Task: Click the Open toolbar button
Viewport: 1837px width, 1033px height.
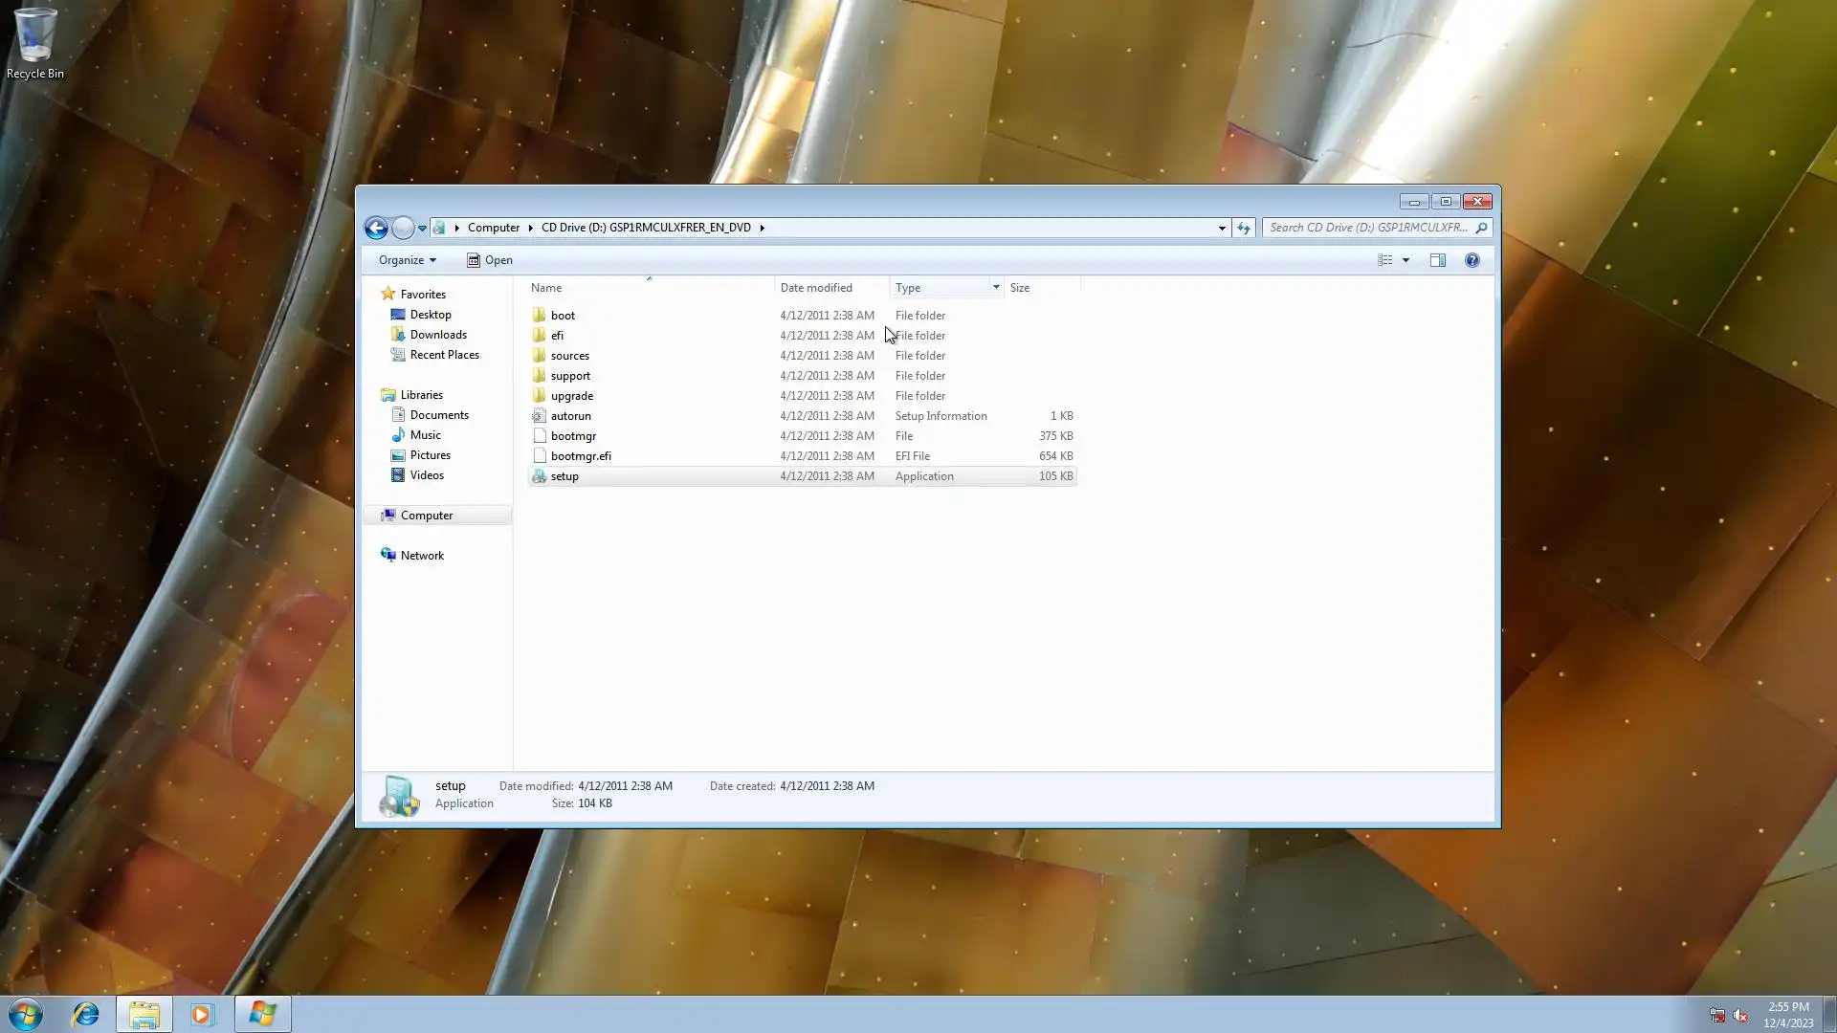Action: click(489, 260)
